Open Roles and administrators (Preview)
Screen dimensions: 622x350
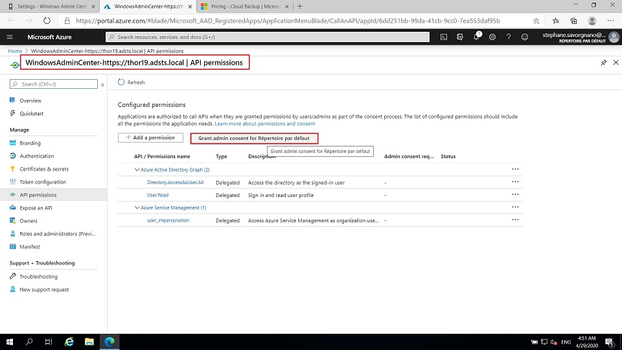pos(57,234)
